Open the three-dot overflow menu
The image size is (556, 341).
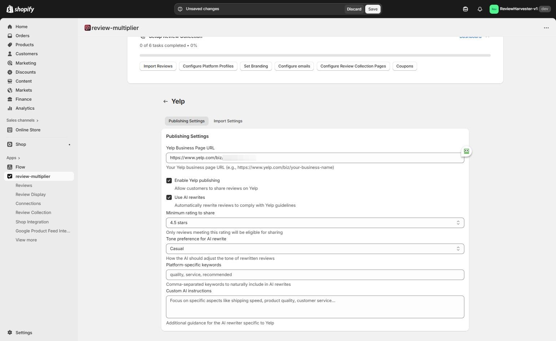(x=546, y=27)
